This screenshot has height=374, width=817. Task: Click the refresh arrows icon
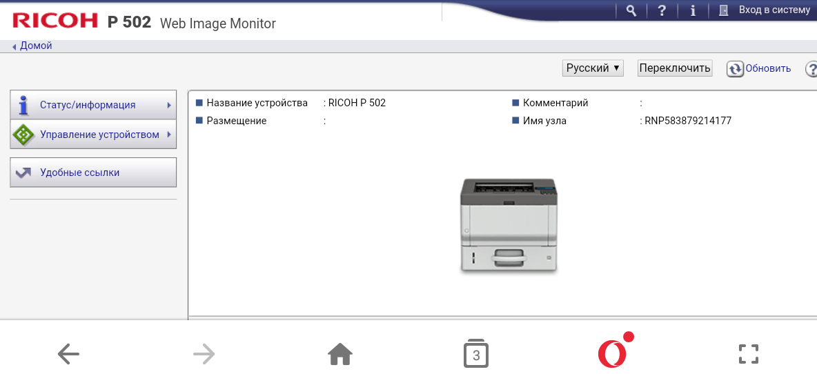[x=735, y=69]
